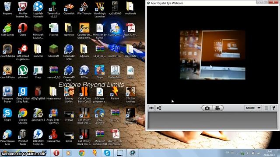This screenshot has width=280, height=157.
Task: Launch µTorrent from desktop
Action: click(x=23, y=72)
